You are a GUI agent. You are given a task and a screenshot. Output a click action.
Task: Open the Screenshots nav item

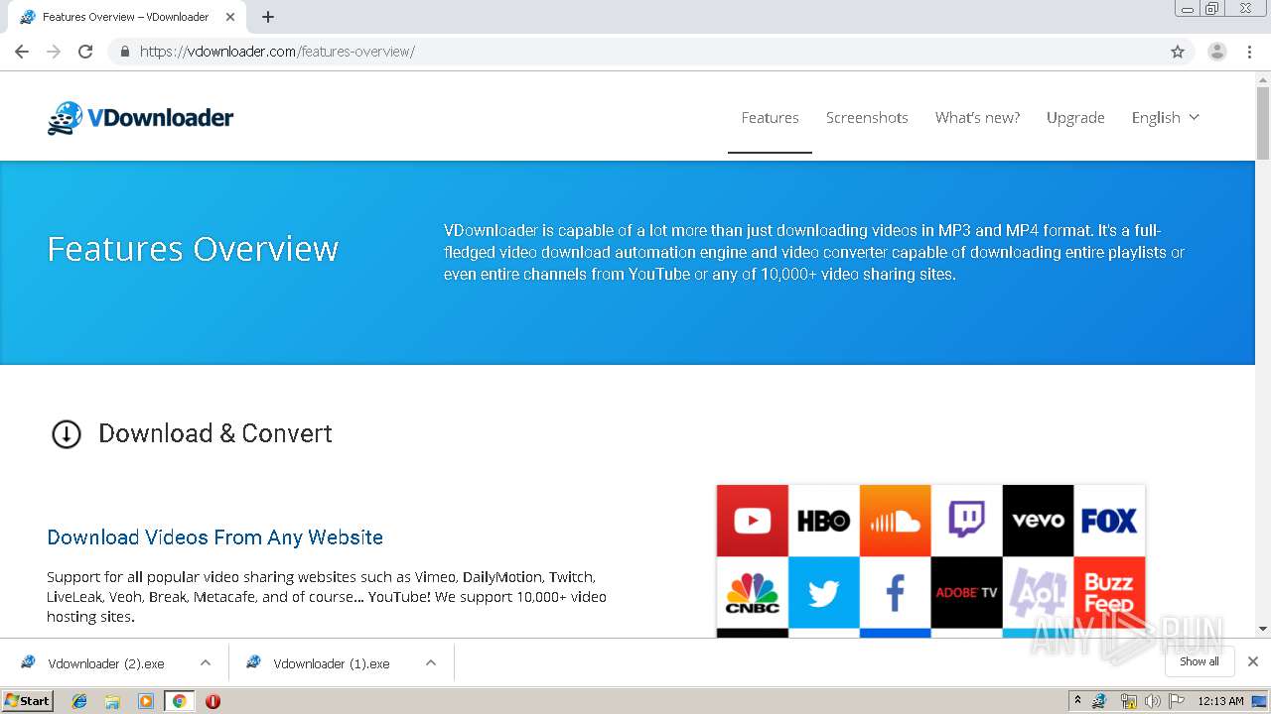coord(867,117)
